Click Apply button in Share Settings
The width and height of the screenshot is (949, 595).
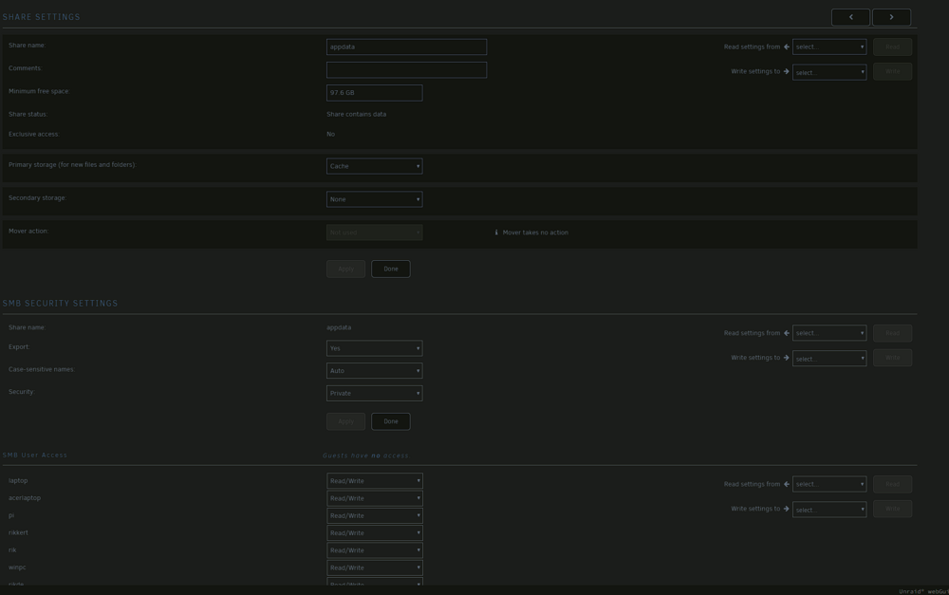(345, 269)
